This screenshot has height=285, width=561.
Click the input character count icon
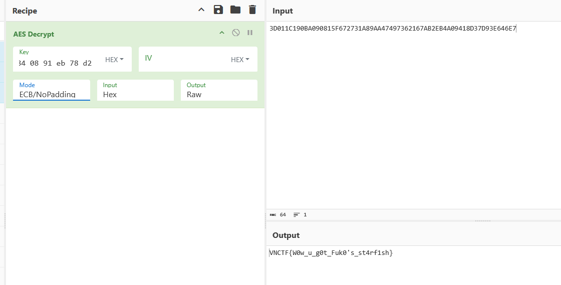[x=273, y=215]
